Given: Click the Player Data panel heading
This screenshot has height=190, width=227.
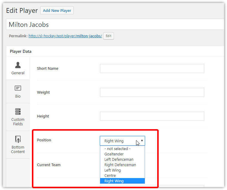Looking at the screenshot, I should 21,51.
